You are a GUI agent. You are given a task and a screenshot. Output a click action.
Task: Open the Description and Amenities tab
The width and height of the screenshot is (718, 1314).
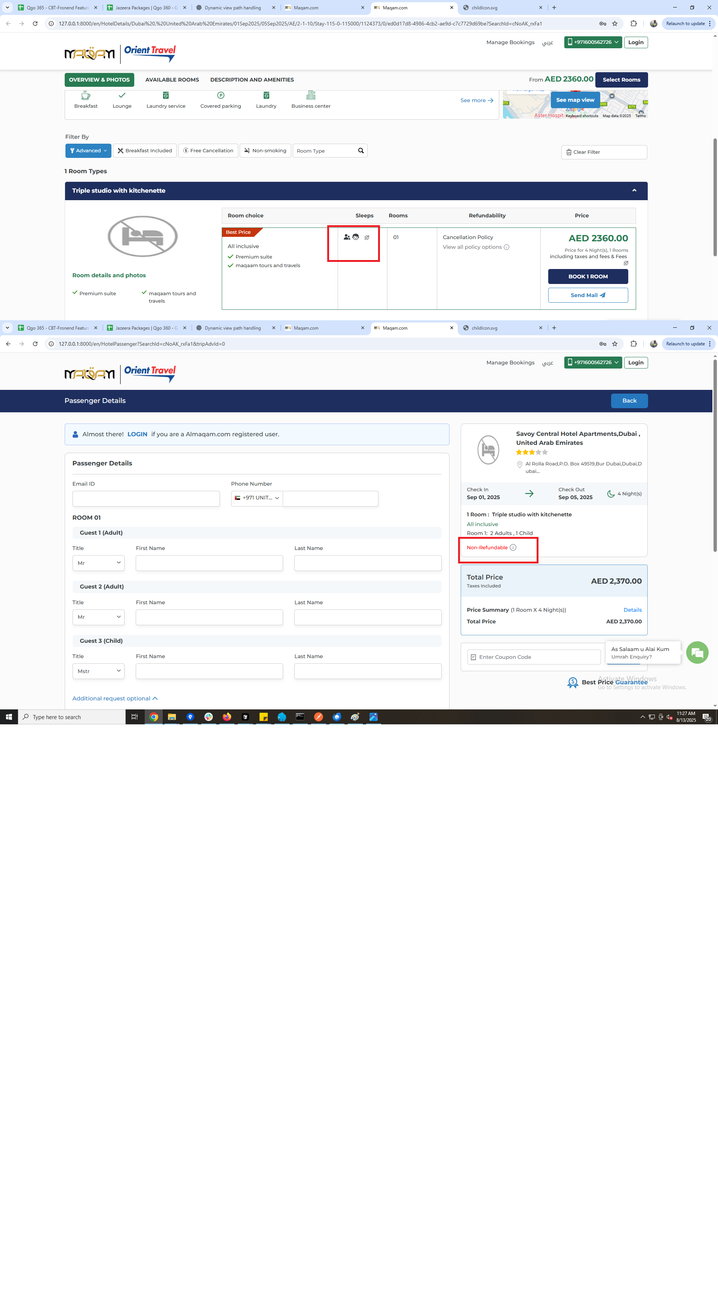252,80
